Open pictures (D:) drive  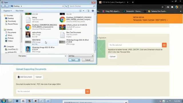click(x=11, y=52)
